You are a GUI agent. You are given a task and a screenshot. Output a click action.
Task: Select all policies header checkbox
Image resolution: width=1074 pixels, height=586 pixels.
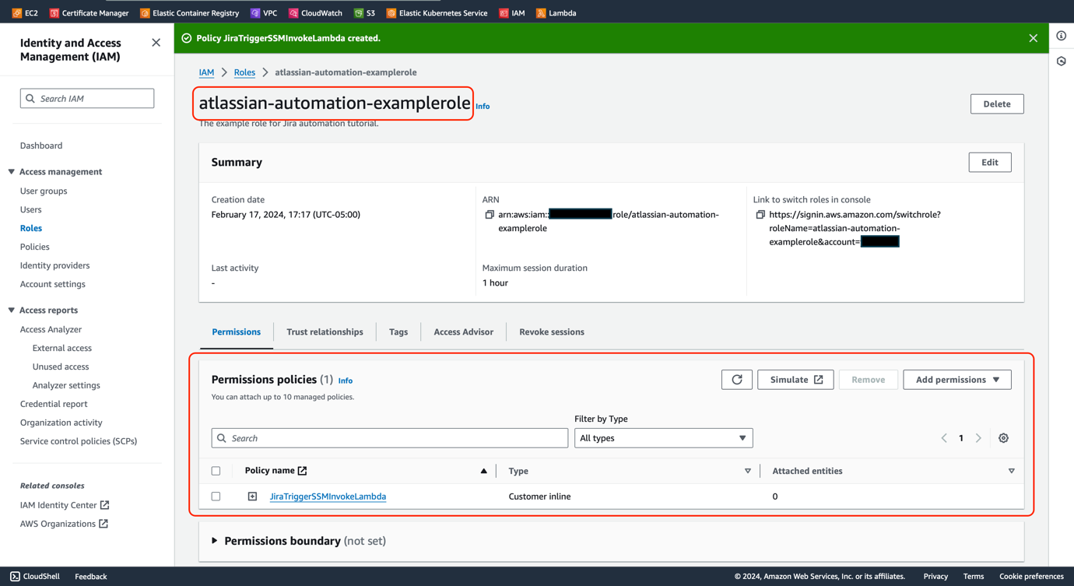point(216,471)
